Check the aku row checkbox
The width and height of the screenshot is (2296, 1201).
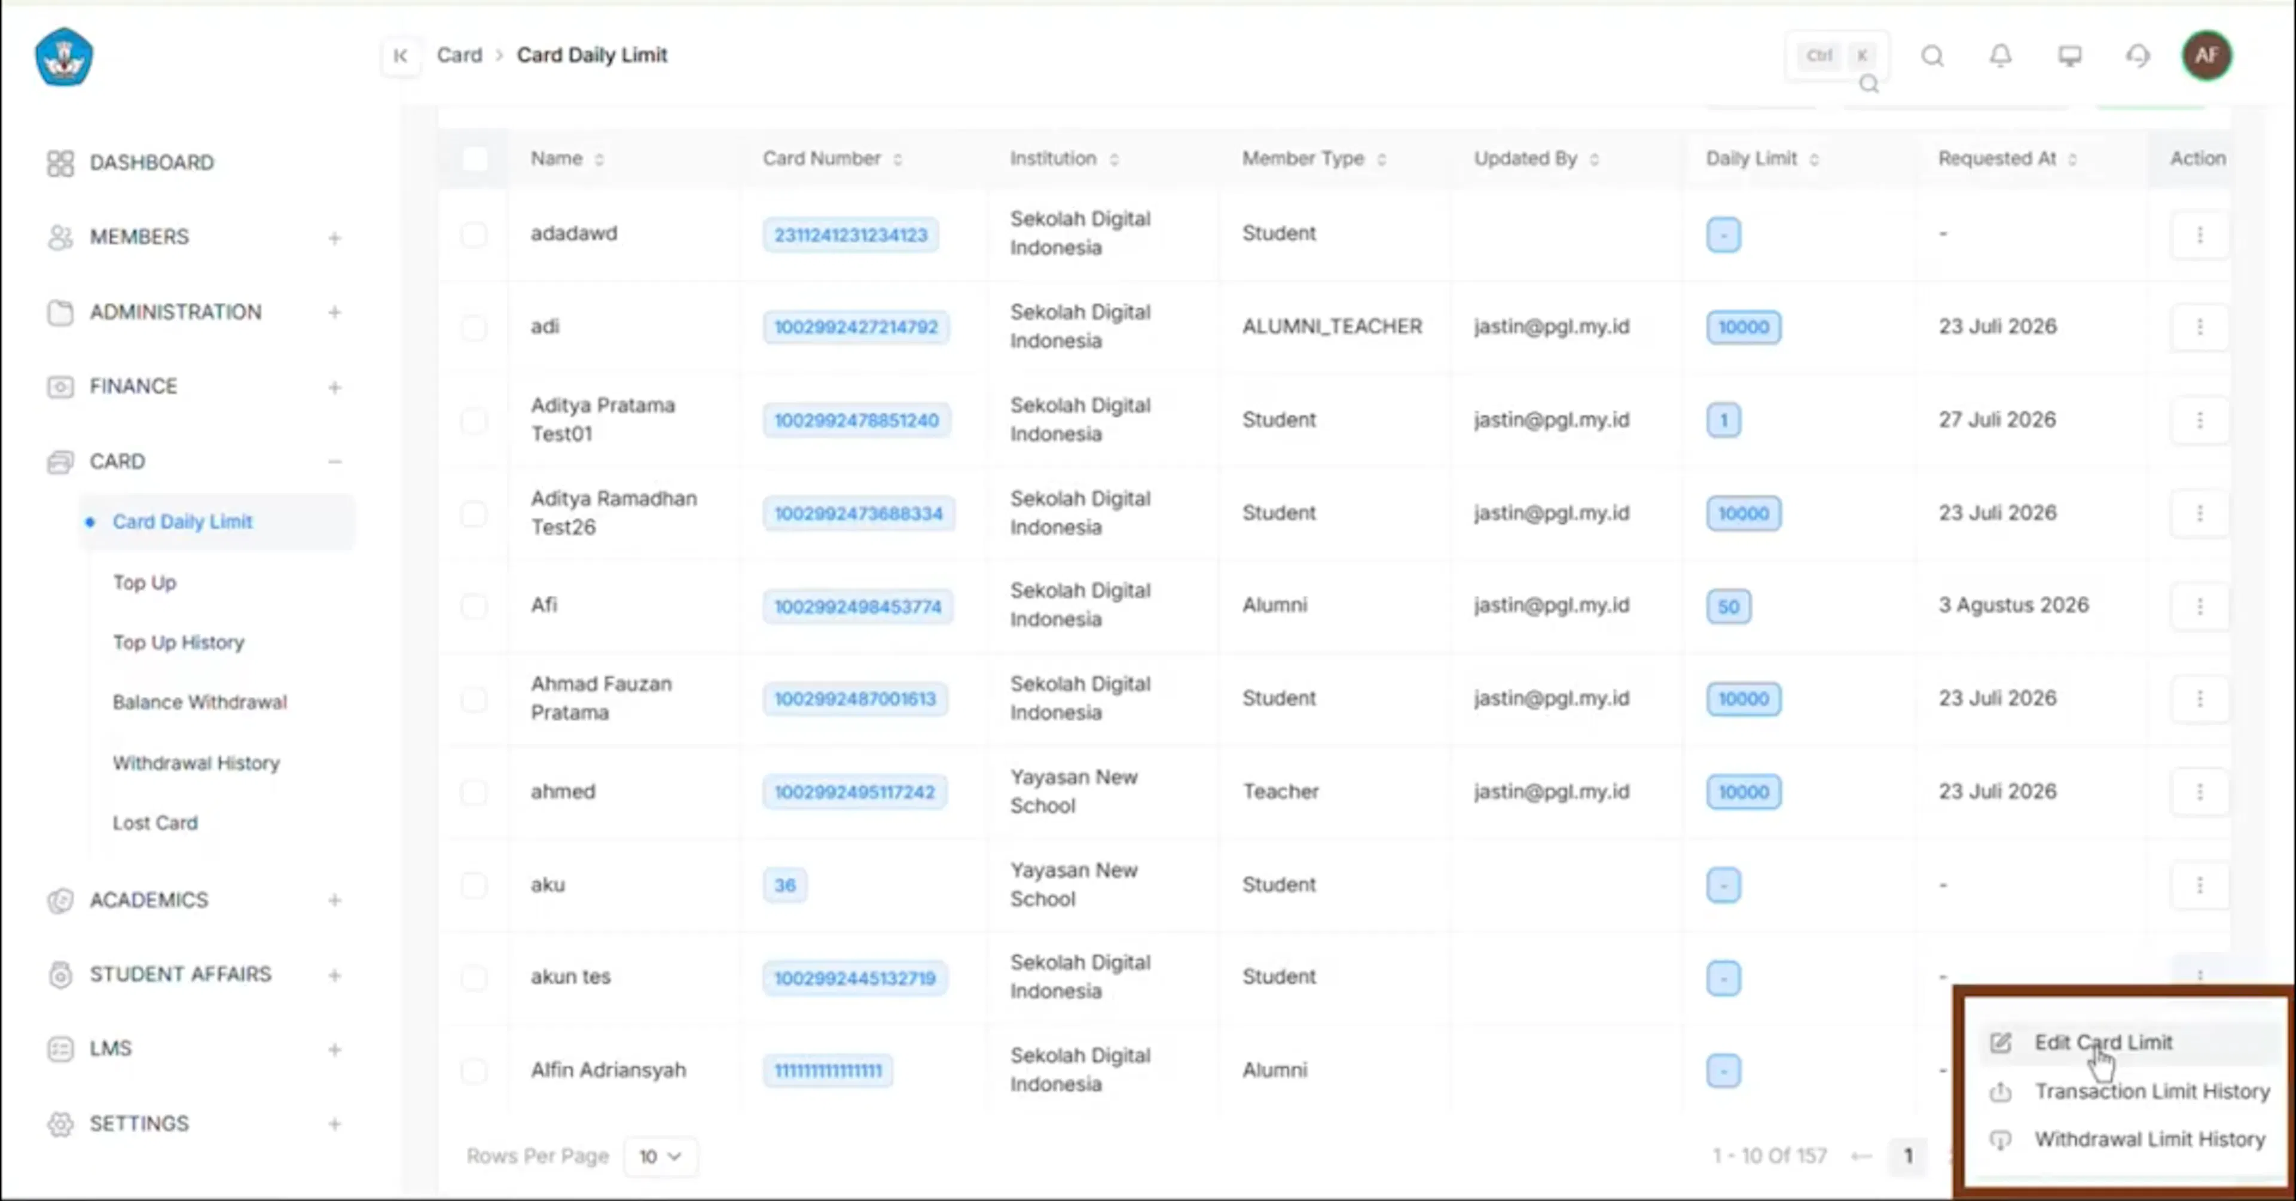474,885
